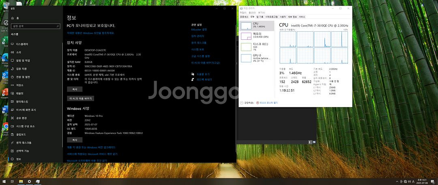Viewport: 438px width, 185px height.
Task: Copy Windows specs with lower 복사 button
Action: coord(75,140)
